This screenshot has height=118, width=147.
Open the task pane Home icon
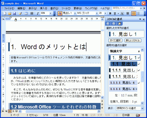120,24
